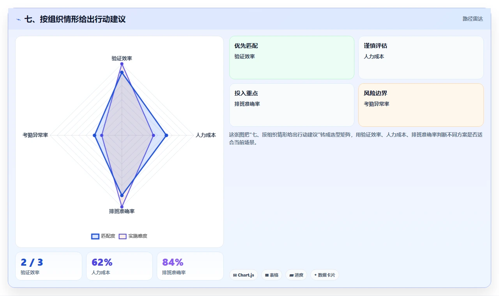Click 考勤异常率 text inside 风险边界 card
The image size is (499, 296).
377,104
